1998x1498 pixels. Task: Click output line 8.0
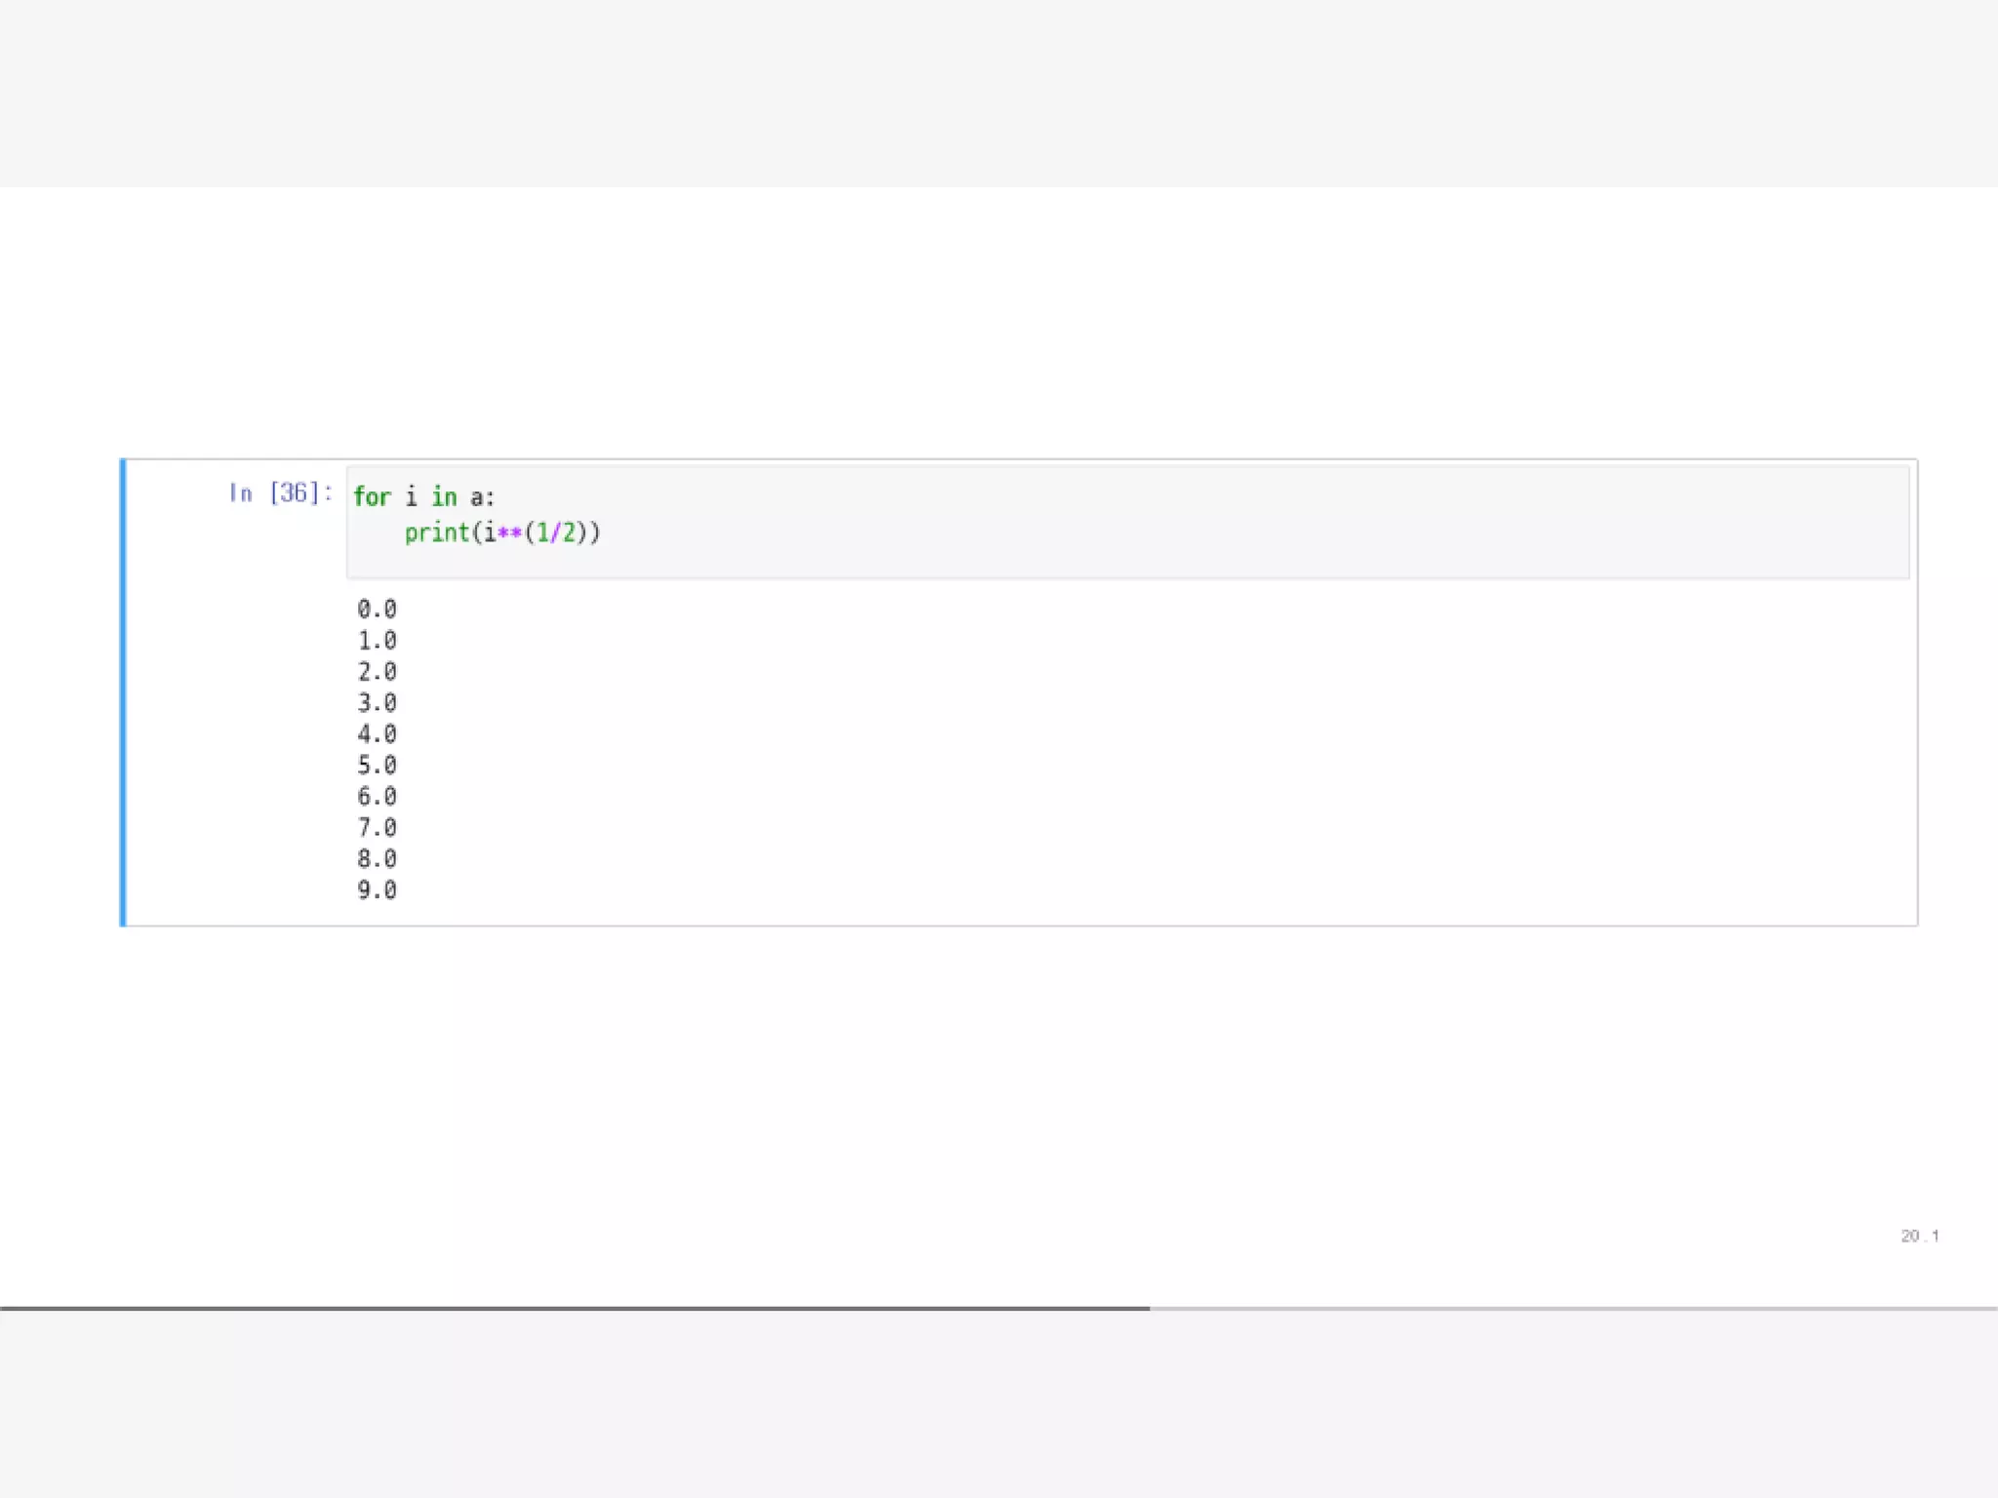tap(377, 859)
